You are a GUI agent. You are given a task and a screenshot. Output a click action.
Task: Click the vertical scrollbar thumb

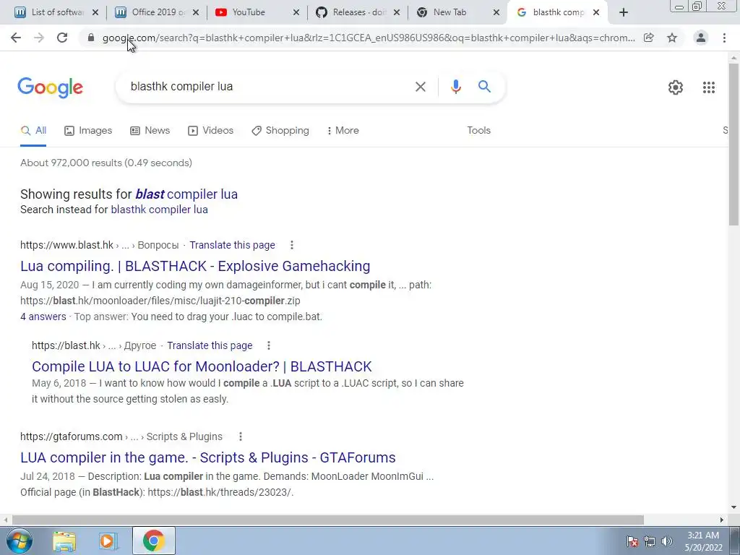(733, 144)
